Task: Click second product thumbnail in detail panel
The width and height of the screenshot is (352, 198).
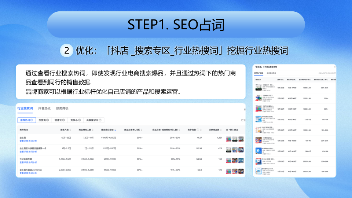Action: coord(258,98)
